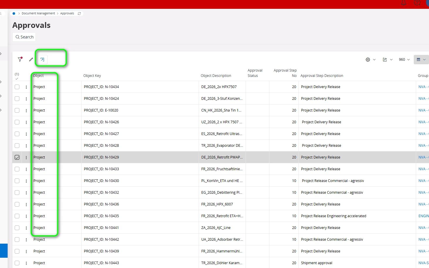This screenshot has height=268, width=429.
Task: Click the pencil edit icon
Action: (31, 60)
